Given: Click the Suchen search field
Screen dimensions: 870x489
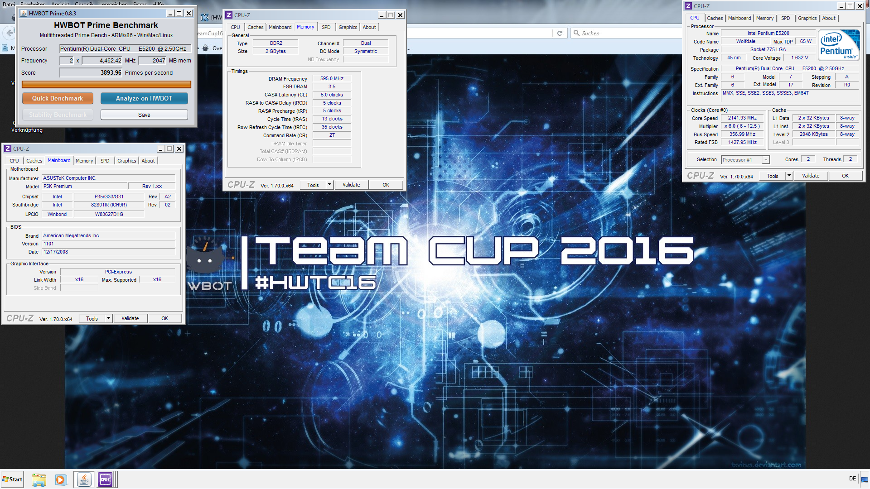Looking at the screenshot, I should [x=625, y=33].
